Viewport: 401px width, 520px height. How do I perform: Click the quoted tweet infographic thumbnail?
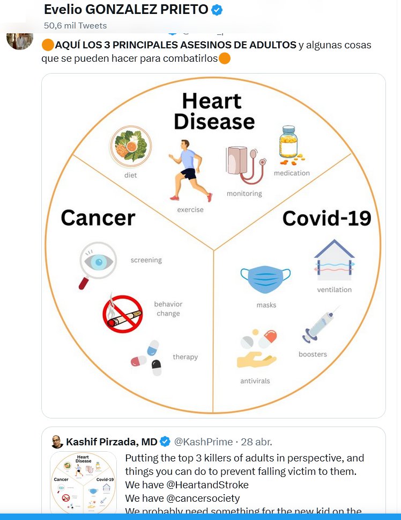click(x=83, y=483)
